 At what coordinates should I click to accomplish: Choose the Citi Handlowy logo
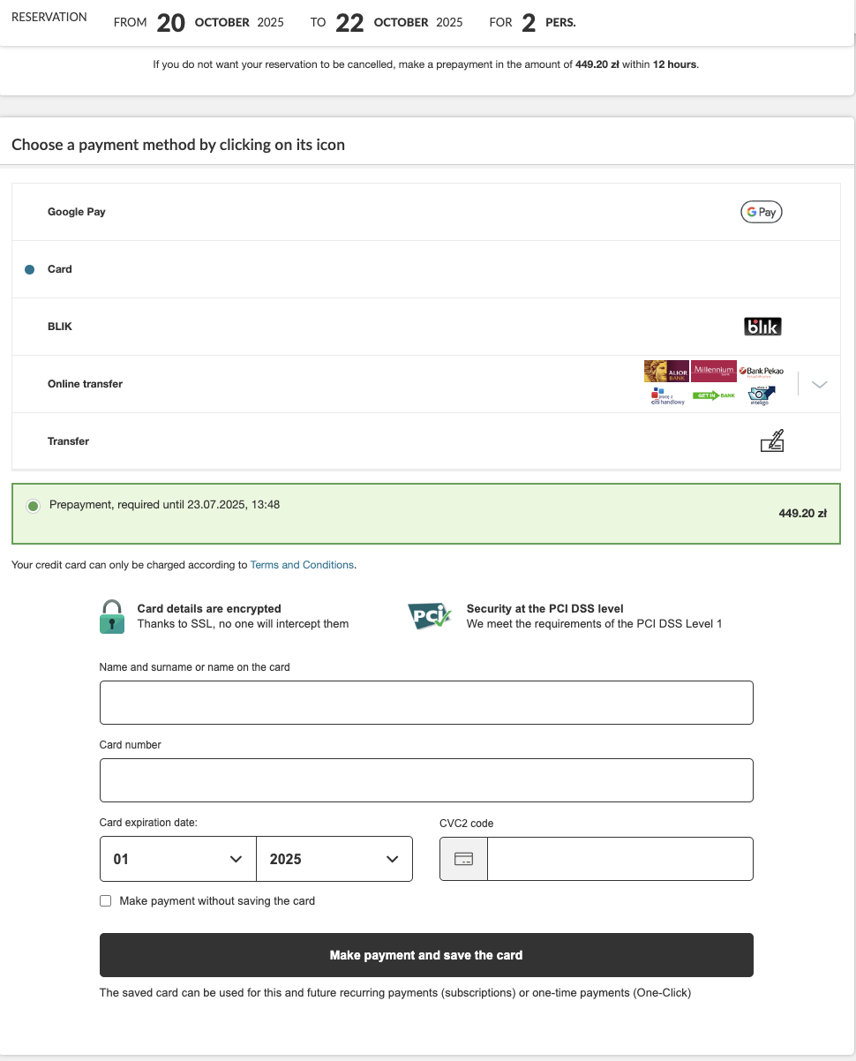pyautogui.click(x=667, y=396)
